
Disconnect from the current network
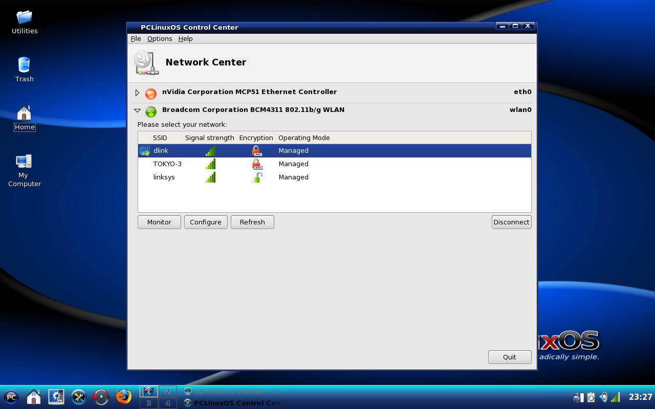pyautogui.click(x=511, y=222)
